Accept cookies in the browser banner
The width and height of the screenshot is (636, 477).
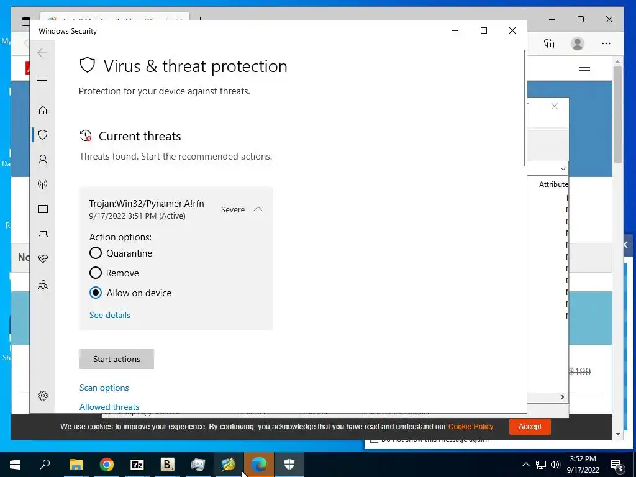point(530,426)
